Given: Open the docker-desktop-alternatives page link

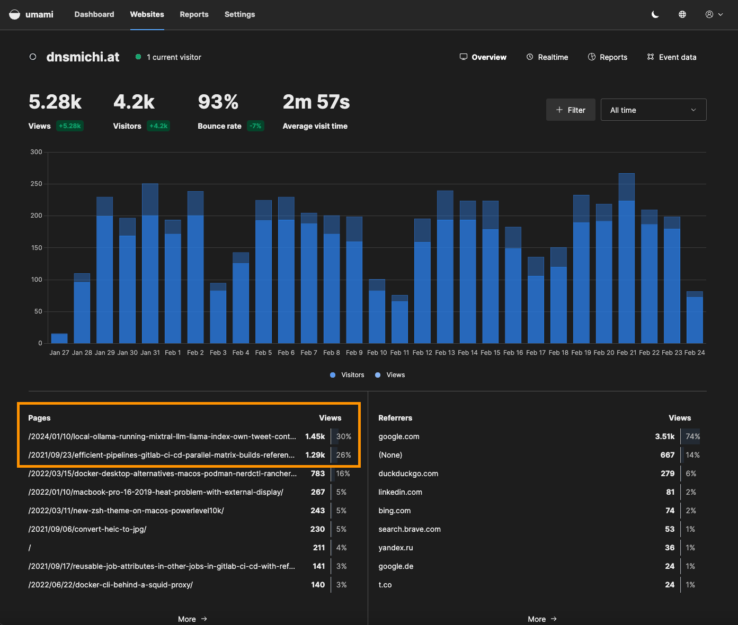Looking at the screenshot, I should coord(162,474).
